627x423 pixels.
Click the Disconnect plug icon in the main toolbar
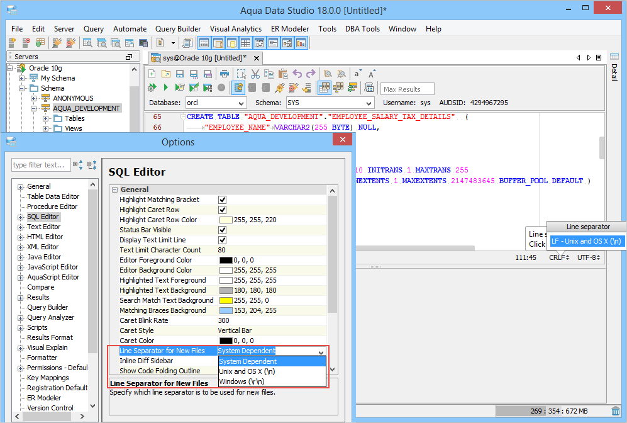[71, 42]
